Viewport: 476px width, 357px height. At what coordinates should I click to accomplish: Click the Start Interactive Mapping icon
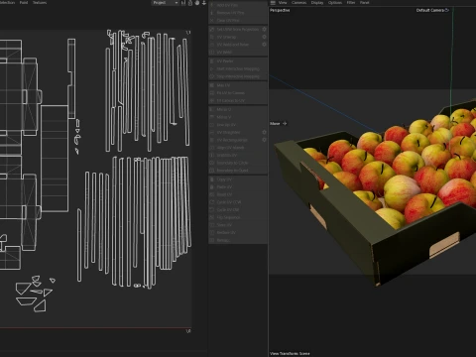pos(212,68)
